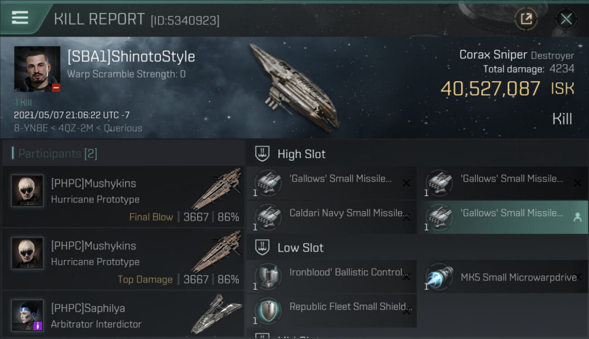Open the 8-YNBE system location link
Viewport: 589px width, 339px height.
[x=31, y=128]
